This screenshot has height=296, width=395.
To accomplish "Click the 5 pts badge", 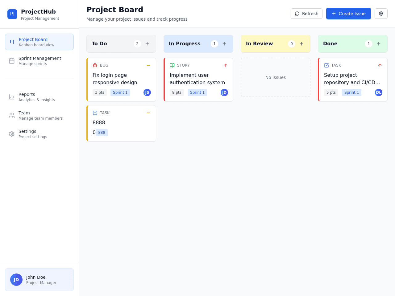I will pyautogui.click(x=331, y=92).
